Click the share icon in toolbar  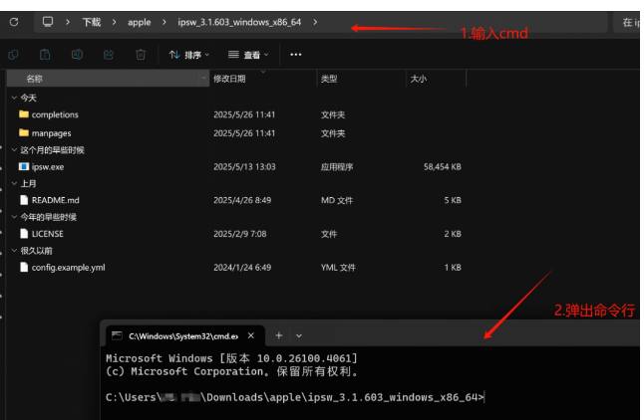coord(109,55)
